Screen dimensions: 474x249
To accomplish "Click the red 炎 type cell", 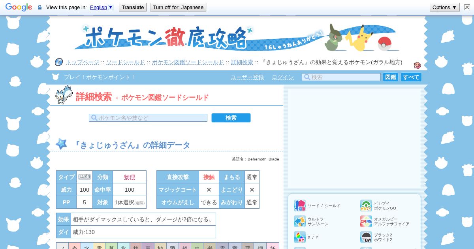I will point(75,246).
